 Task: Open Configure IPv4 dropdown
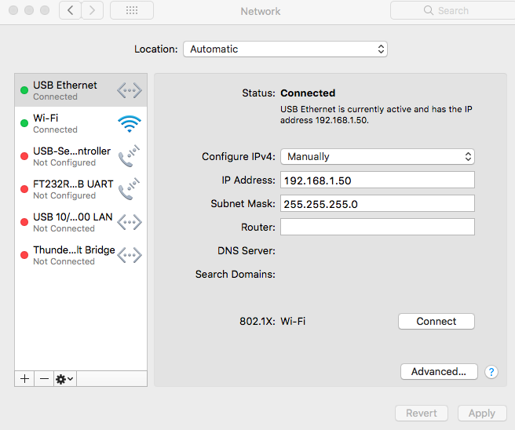pyautogui.click(x=378, y=157)
